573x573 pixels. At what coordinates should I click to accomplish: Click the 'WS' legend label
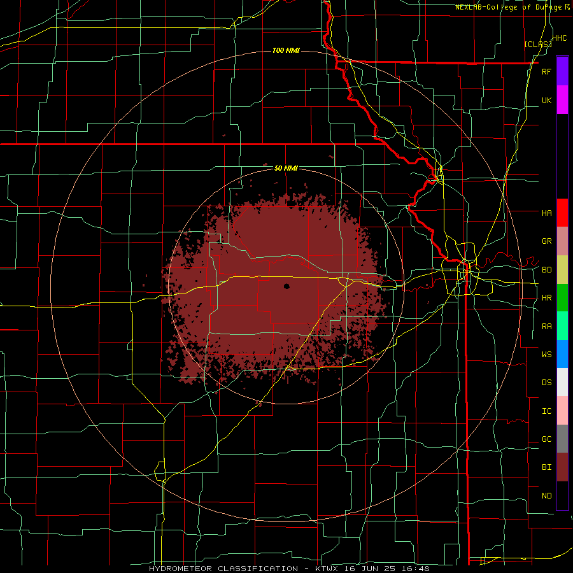tap(546, 354)
